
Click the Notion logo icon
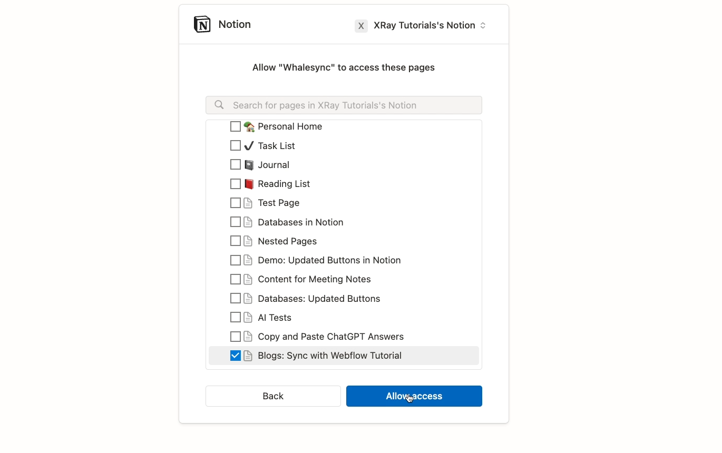pyautogui.click(x=202, y=24)
